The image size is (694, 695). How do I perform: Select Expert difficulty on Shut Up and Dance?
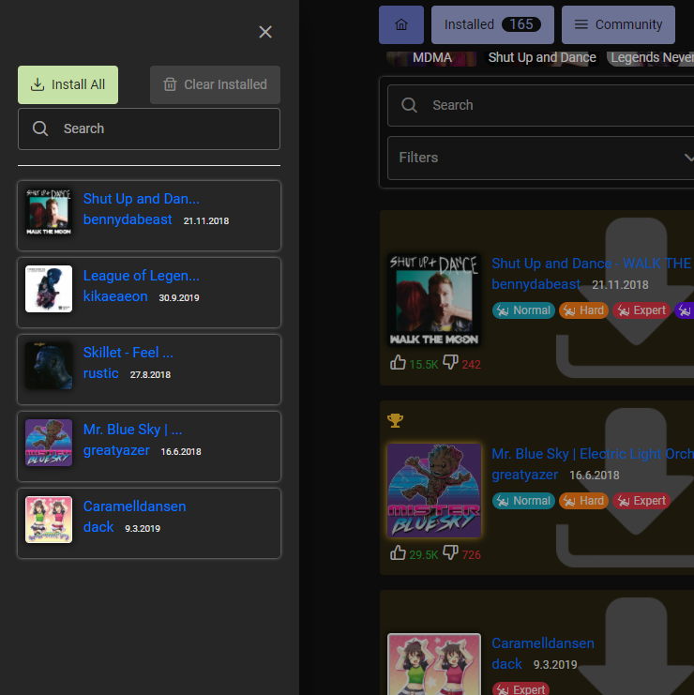click(x=641, y=310)
